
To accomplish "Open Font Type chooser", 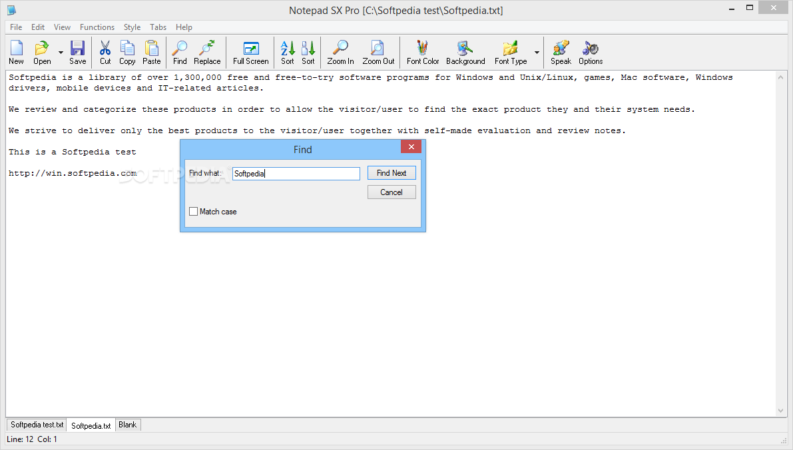I will tap(511, 53).
